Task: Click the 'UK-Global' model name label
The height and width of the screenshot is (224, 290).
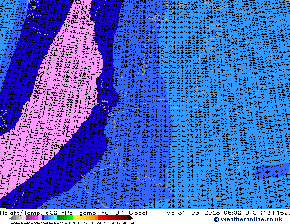Action: (x=131, y=213)
